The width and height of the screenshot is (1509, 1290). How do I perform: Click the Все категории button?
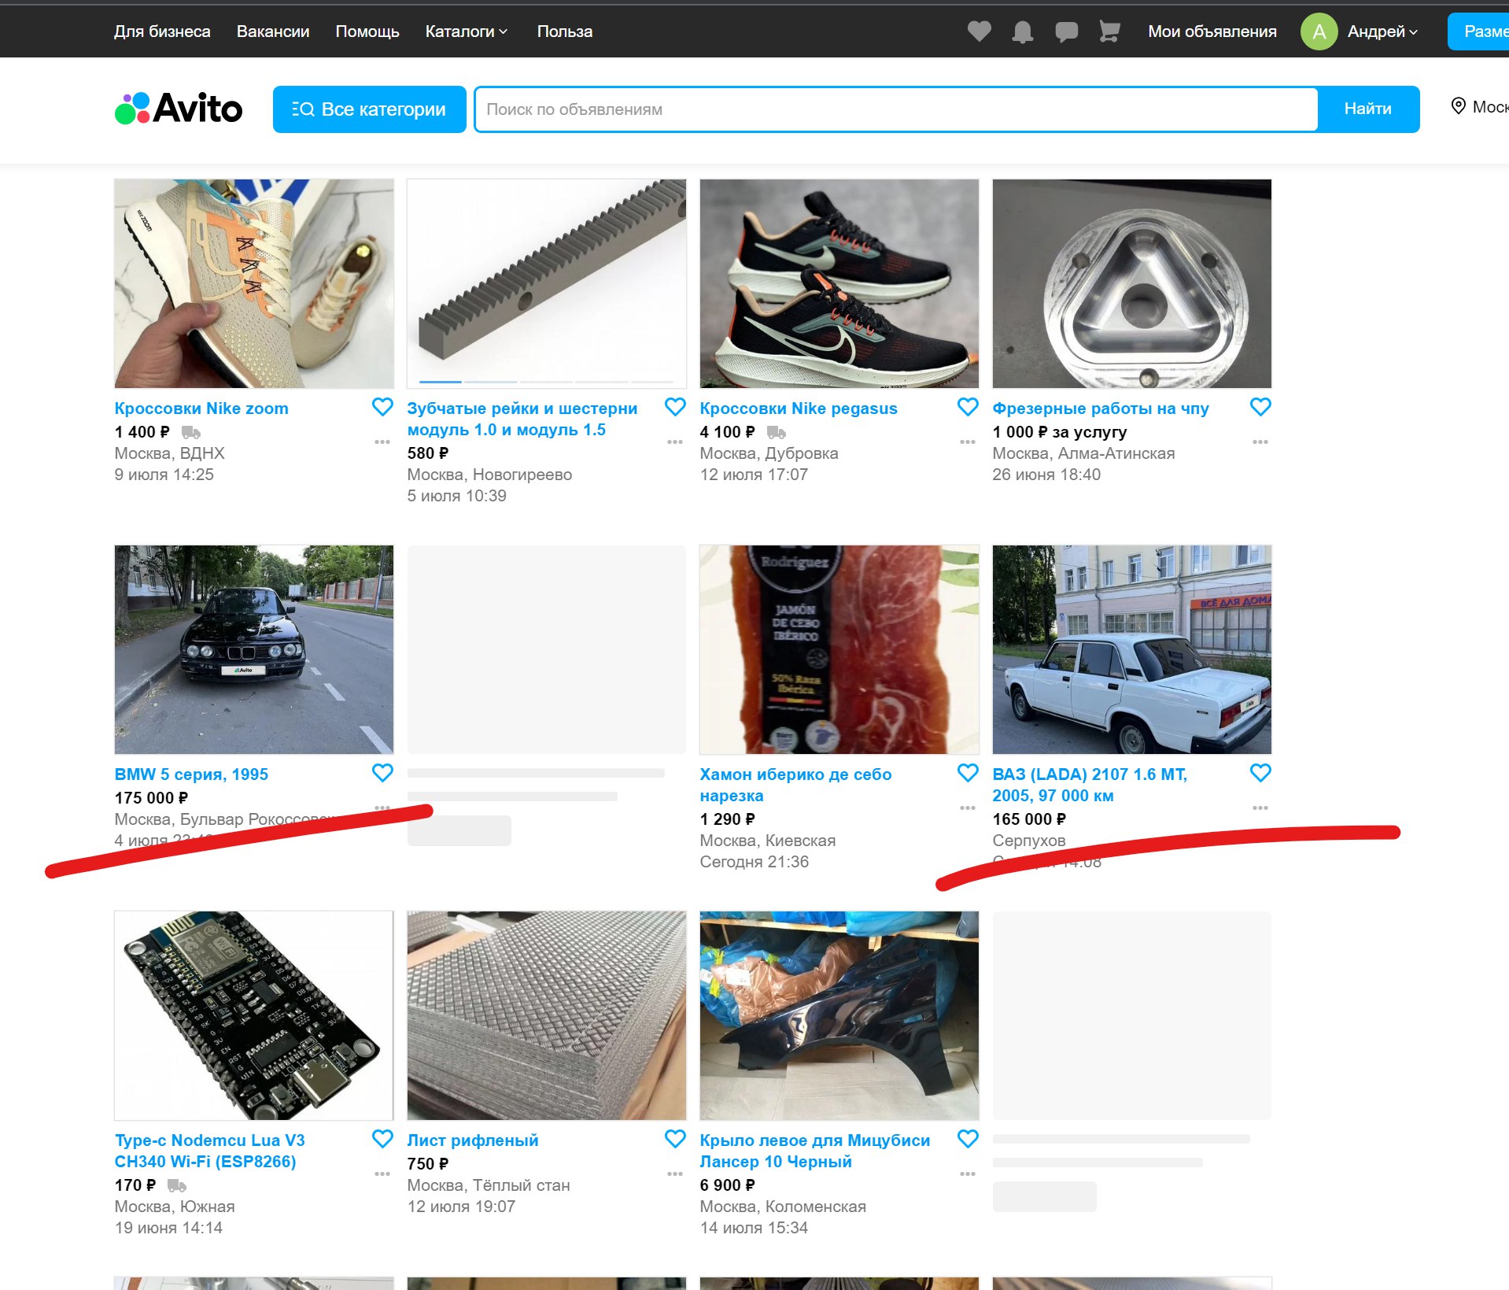click(369, 109)
